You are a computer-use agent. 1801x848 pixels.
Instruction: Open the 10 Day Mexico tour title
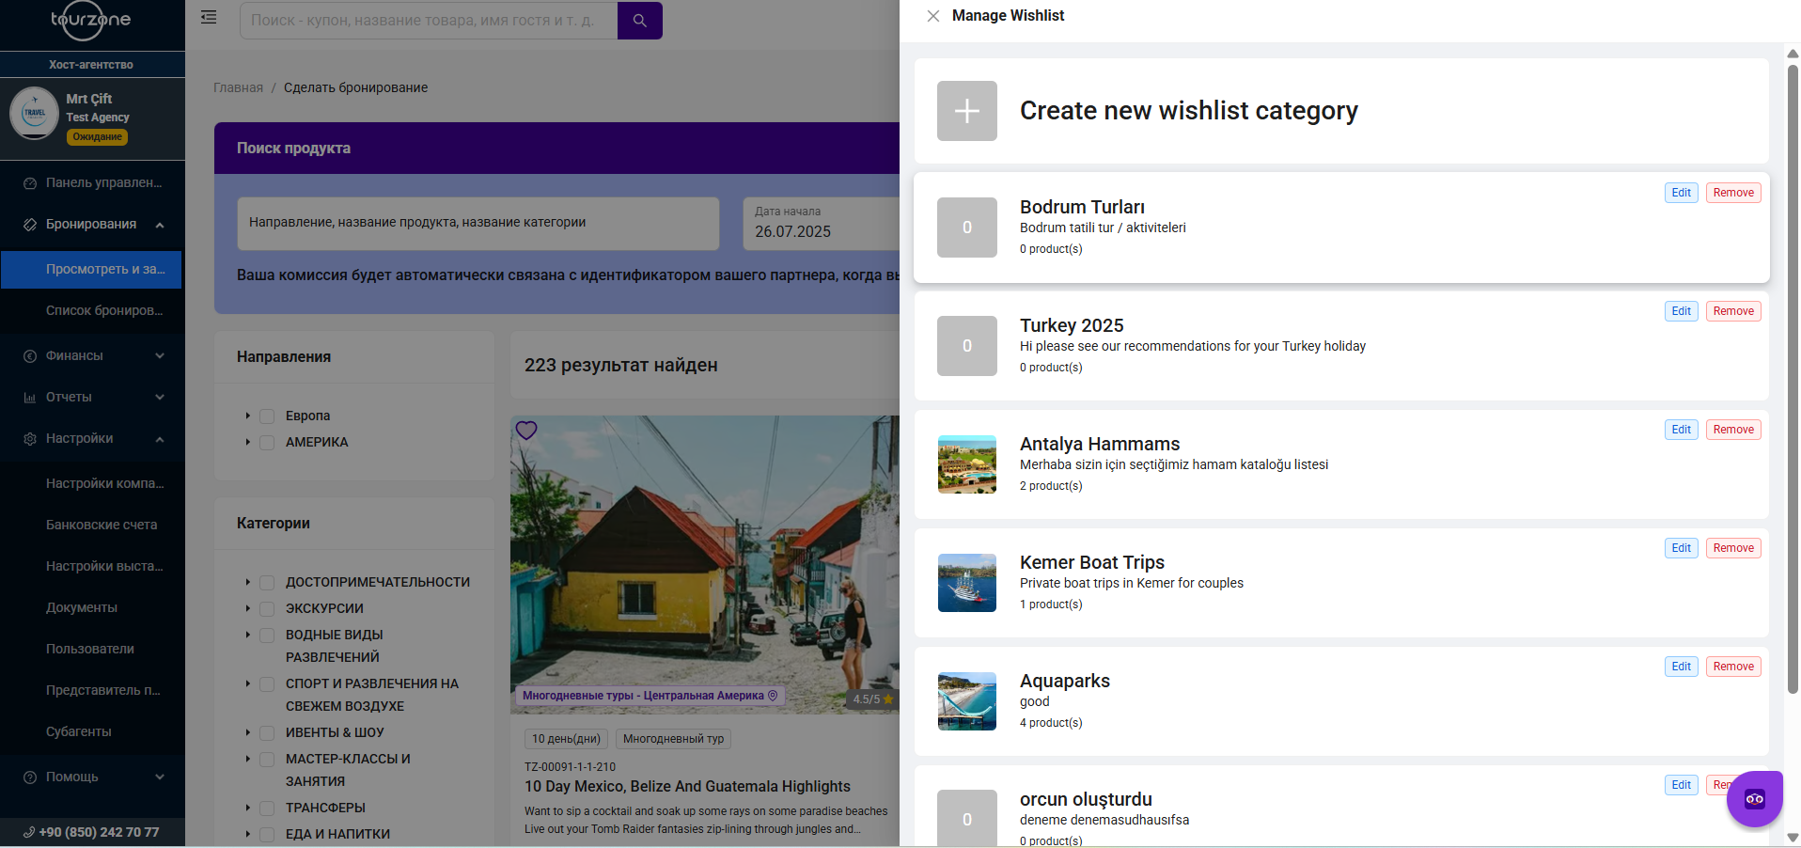[687, 787]
